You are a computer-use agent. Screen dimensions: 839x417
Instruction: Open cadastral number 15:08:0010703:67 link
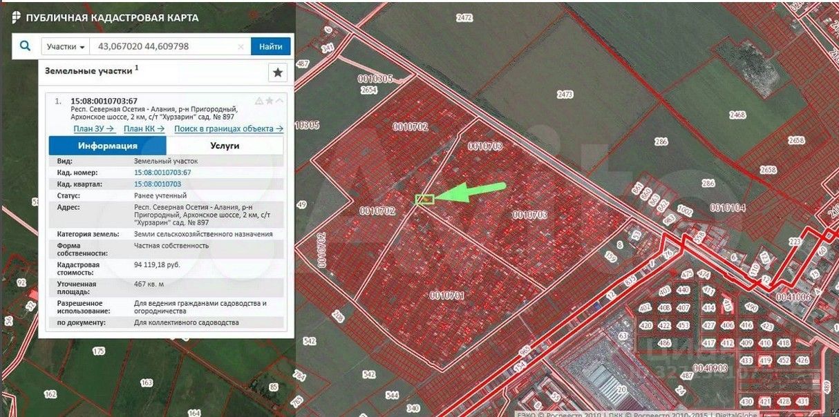coord(162,173)
